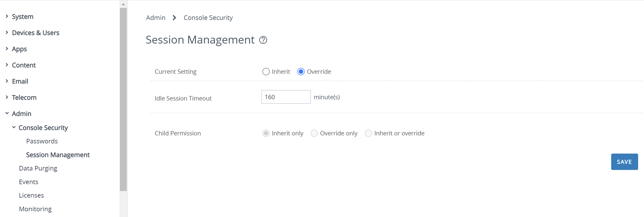Expand the Telecom section chevron

(7, 97)
